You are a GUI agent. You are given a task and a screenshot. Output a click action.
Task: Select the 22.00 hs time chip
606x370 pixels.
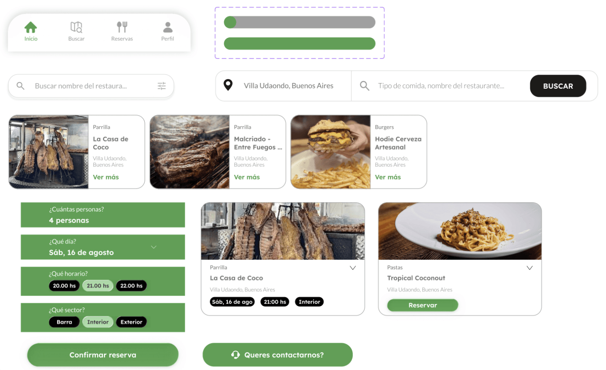tap(131, 286)
